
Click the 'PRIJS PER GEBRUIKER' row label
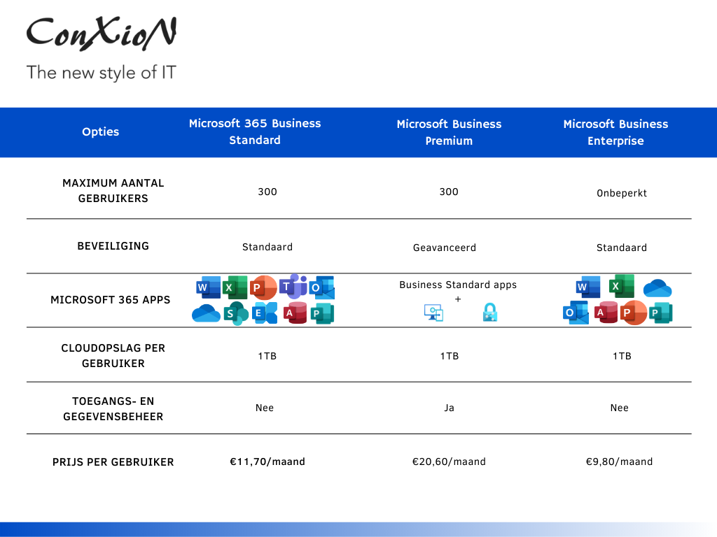(x=113, y=462)
